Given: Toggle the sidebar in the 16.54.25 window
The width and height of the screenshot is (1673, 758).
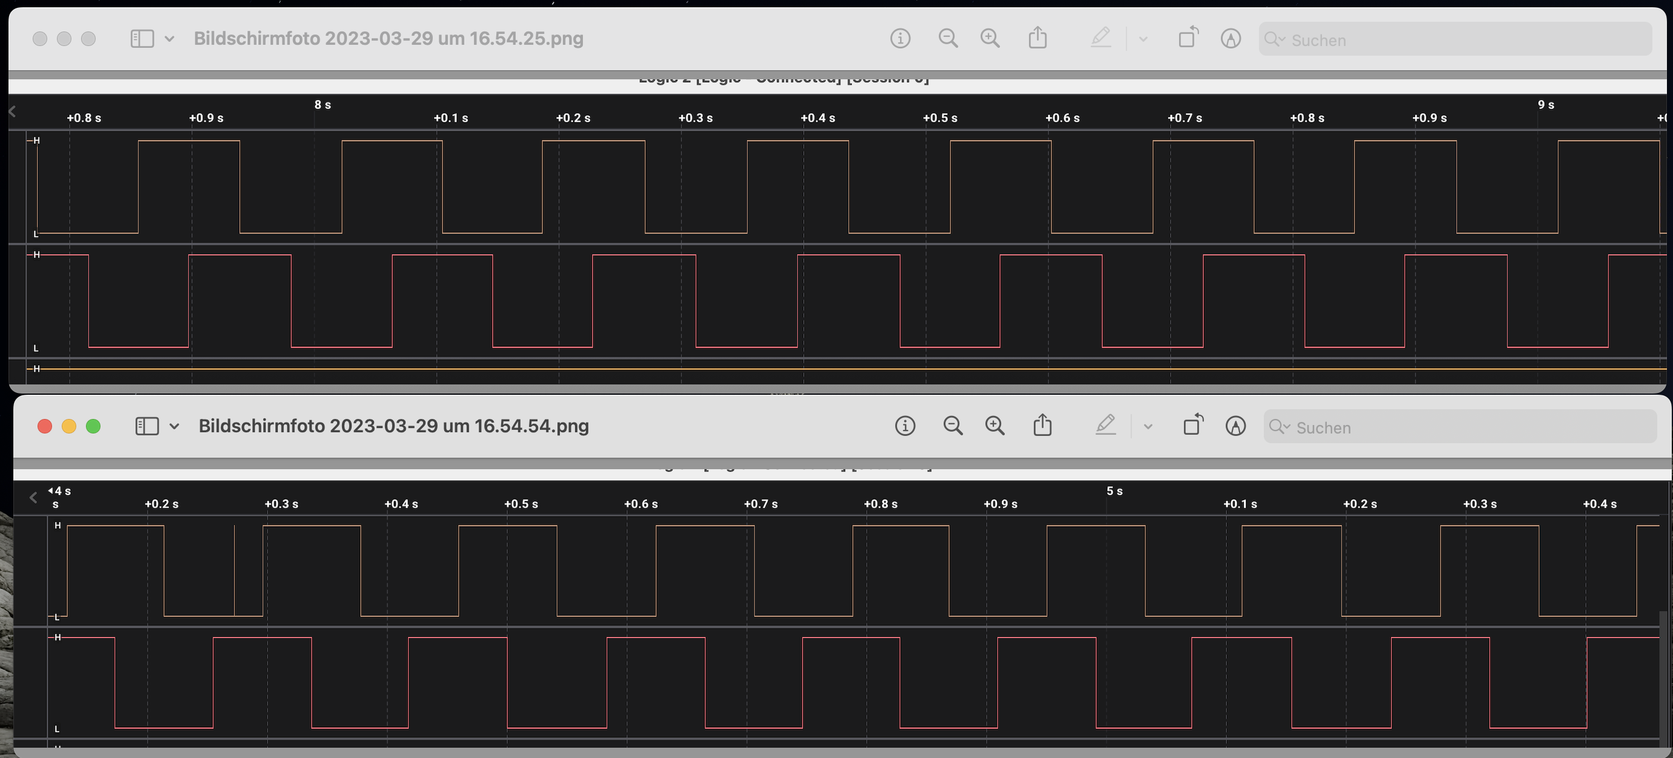Looking at the screenshot, I should click(x=142, y=38).
